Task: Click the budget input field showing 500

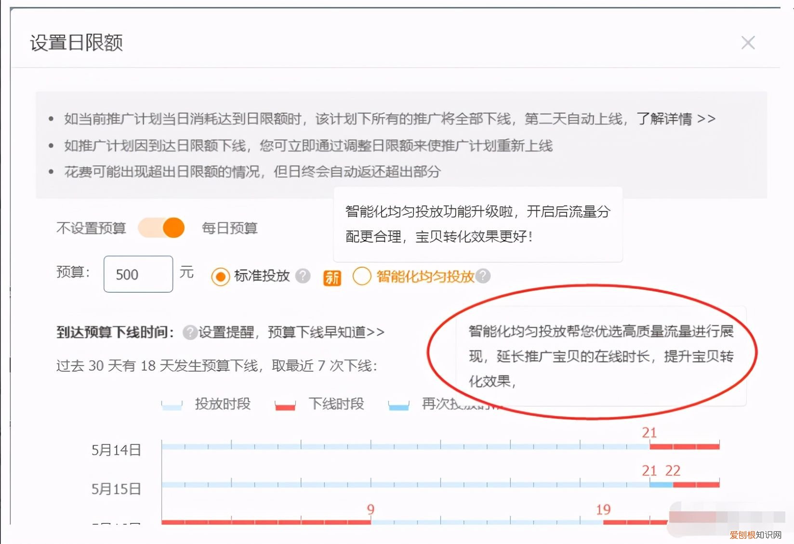Action: [x=137, y=274]
